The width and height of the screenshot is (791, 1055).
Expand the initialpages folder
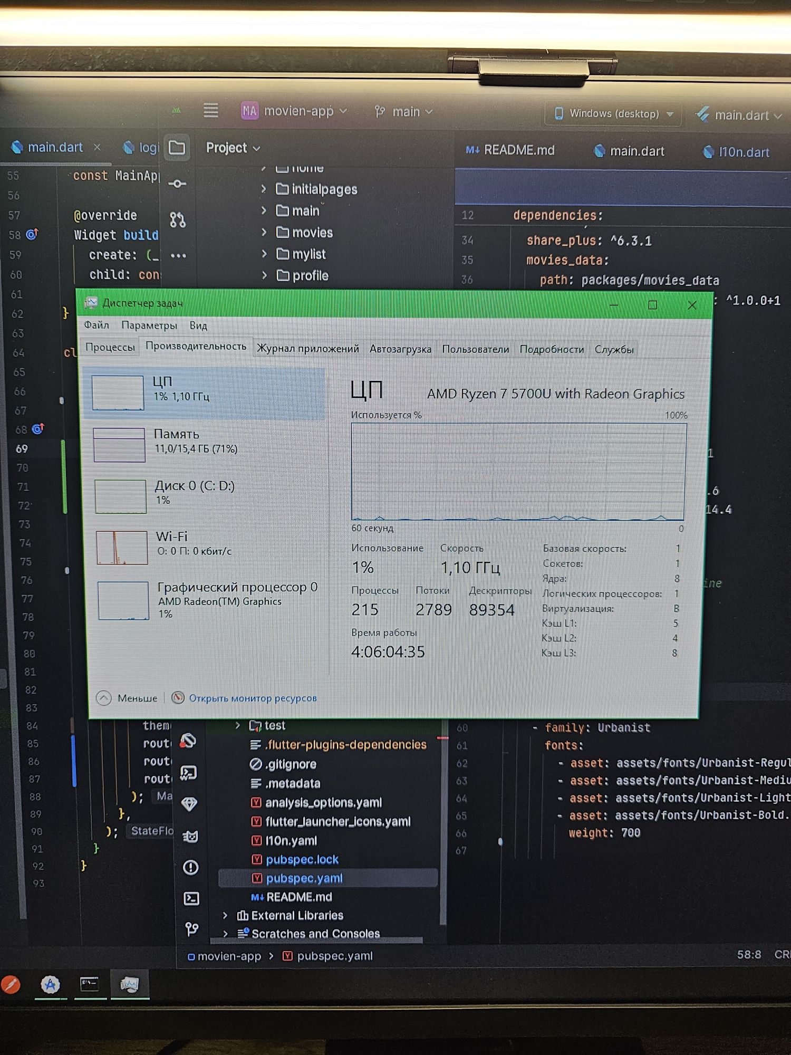(264, 189)
